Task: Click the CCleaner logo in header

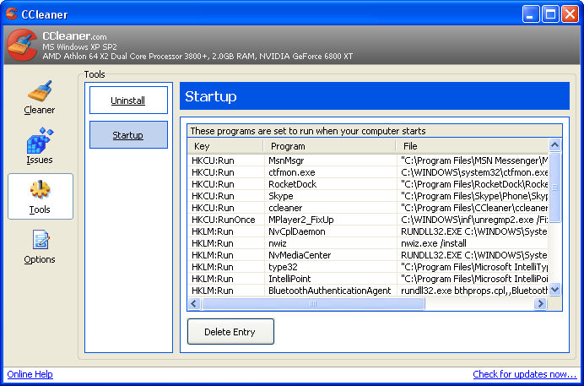Action: pos(22,45)
